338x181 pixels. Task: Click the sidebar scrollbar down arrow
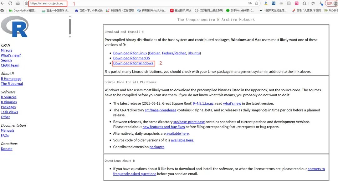70,37
